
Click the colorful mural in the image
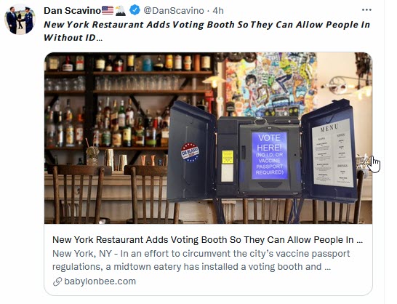[x=271, y=82]
